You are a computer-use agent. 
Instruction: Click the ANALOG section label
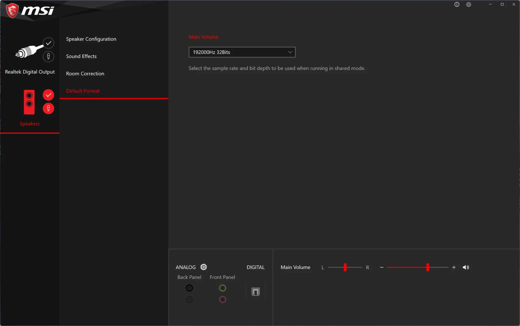186,267
